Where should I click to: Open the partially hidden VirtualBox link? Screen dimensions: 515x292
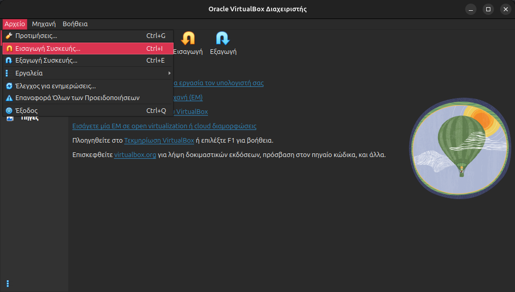[x=191, y=112]
